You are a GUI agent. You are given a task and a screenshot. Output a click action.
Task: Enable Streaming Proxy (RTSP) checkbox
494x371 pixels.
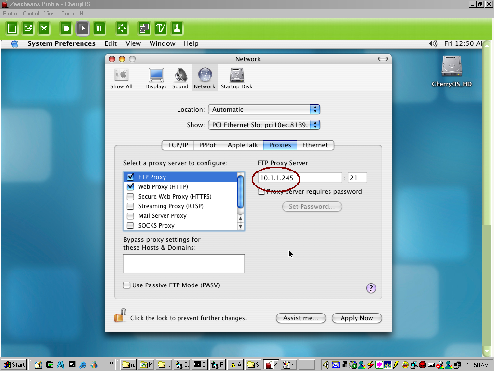click(x=130, y=206)
